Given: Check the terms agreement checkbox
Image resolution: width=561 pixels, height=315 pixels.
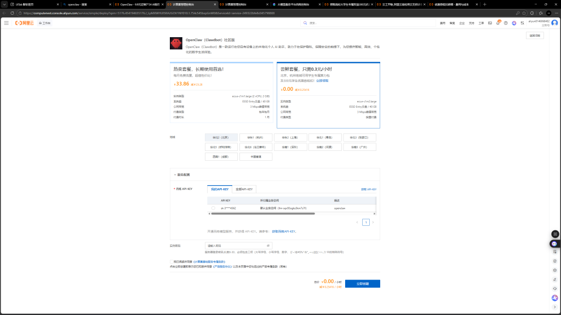Looking at the screenshot, I should (x=171, y=262).
